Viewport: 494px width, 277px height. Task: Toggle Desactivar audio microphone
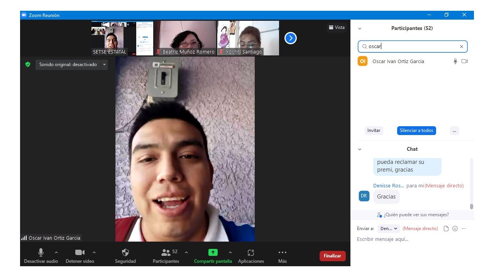(x=41, y=253)
